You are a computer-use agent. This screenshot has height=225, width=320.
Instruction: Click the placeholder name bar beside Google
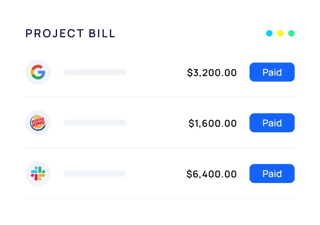[x=95, y=72]
